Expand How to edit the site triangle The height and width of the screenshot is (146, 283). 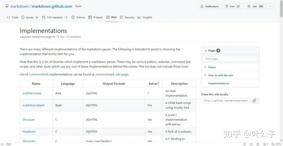click(x=205, y=75)
